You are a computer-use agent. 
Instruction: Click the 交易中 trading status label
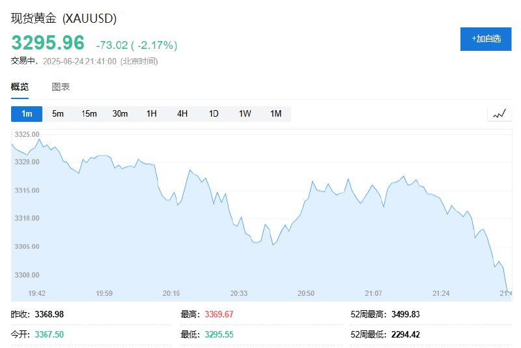tap(23, 61)
